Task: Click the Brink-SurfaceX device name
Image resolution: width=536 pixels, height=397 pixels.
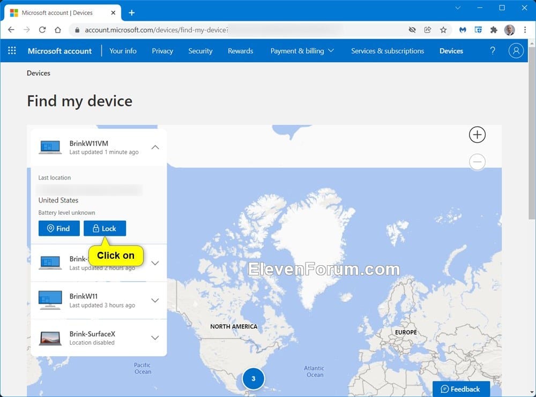Action: pos(92,334)
